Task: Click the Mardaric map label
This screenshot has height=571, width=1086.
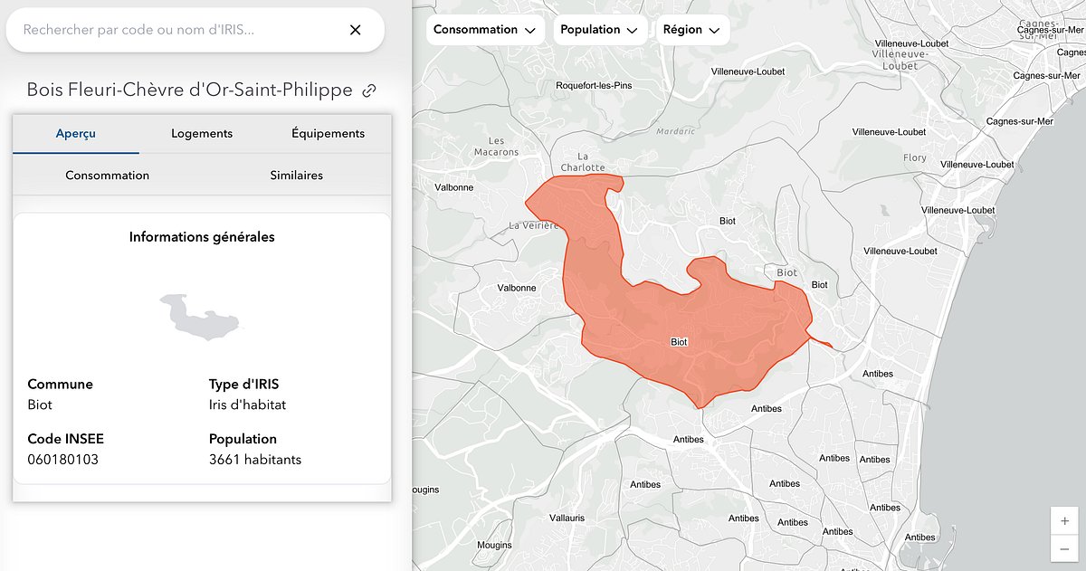Action: 675,131
